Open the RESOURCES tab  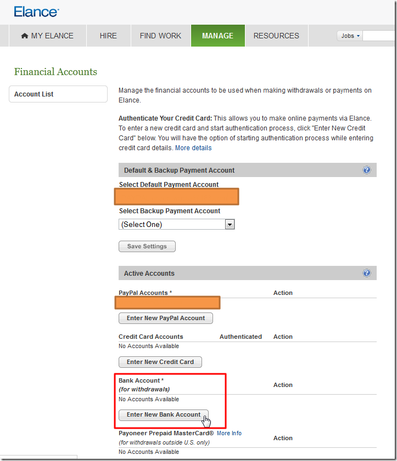276,36
